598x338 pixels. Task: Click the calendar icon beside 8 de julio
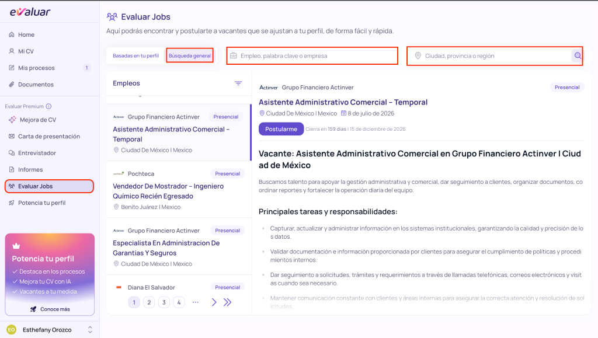(x=343, y=113)
